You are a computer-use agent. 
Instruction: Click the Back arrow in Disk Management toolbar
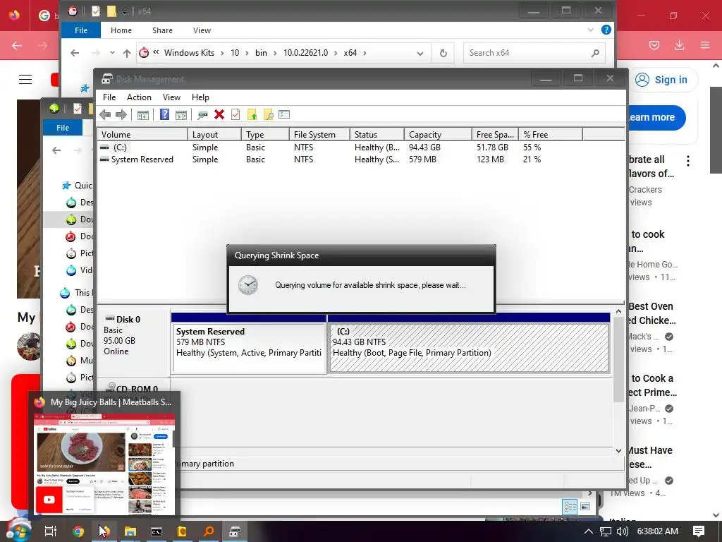click(105, 115)
